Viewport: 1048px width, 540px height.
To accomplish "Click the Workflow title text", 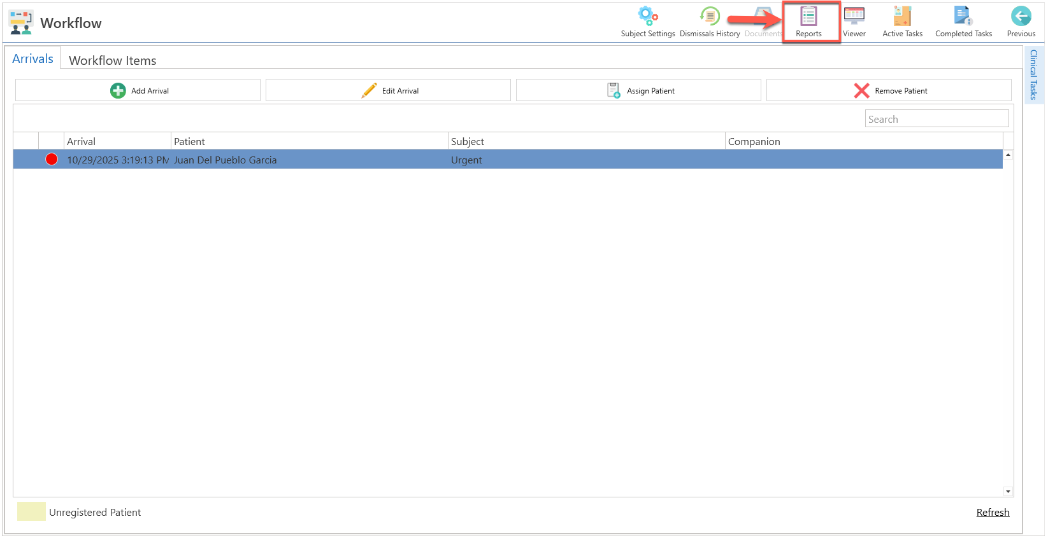I will (71, 23).
